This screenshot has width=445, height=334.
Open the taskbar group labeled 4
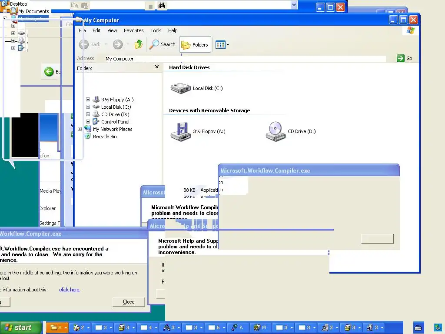point(149,327)
